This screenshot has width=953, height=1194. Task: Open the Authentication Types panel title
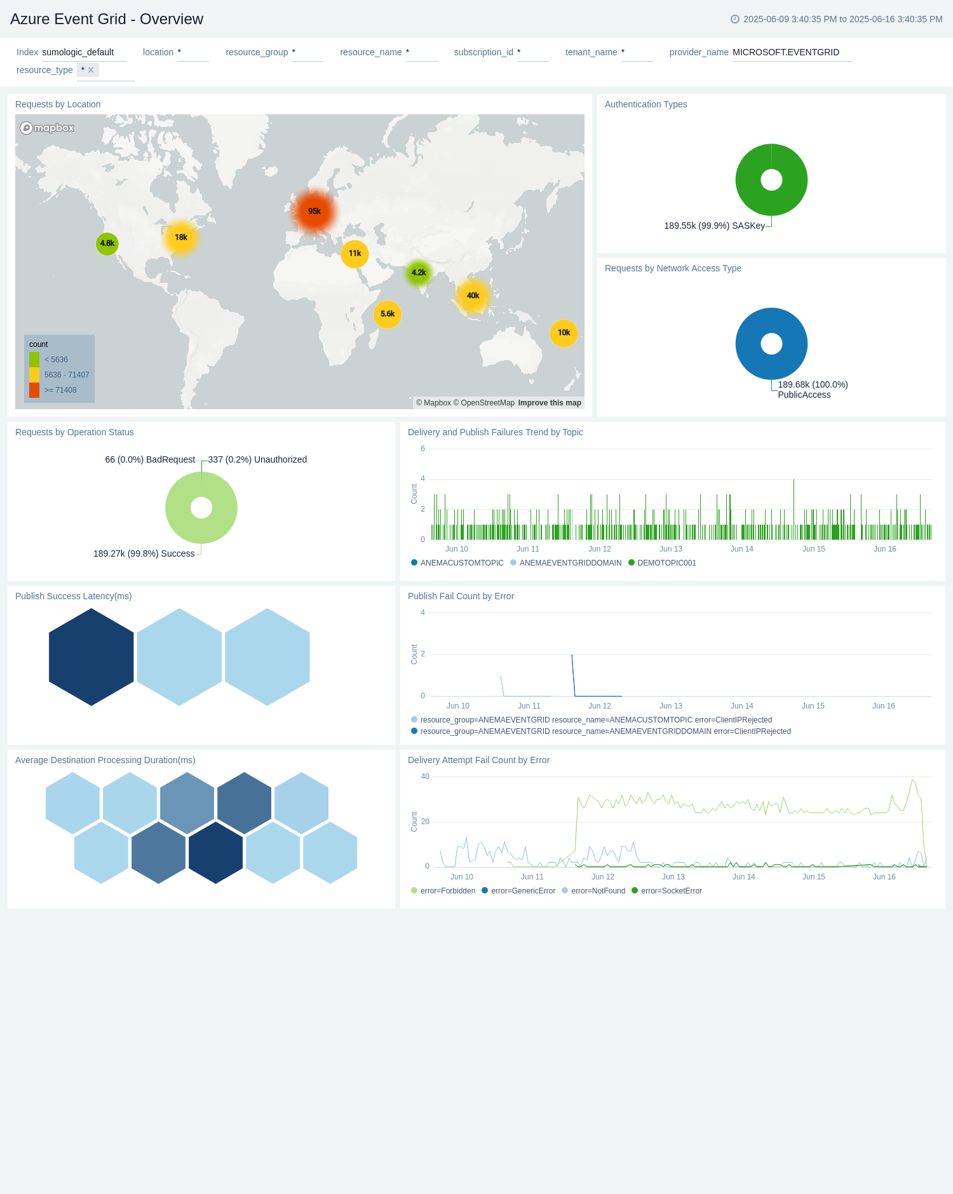(x=645, y=104)
